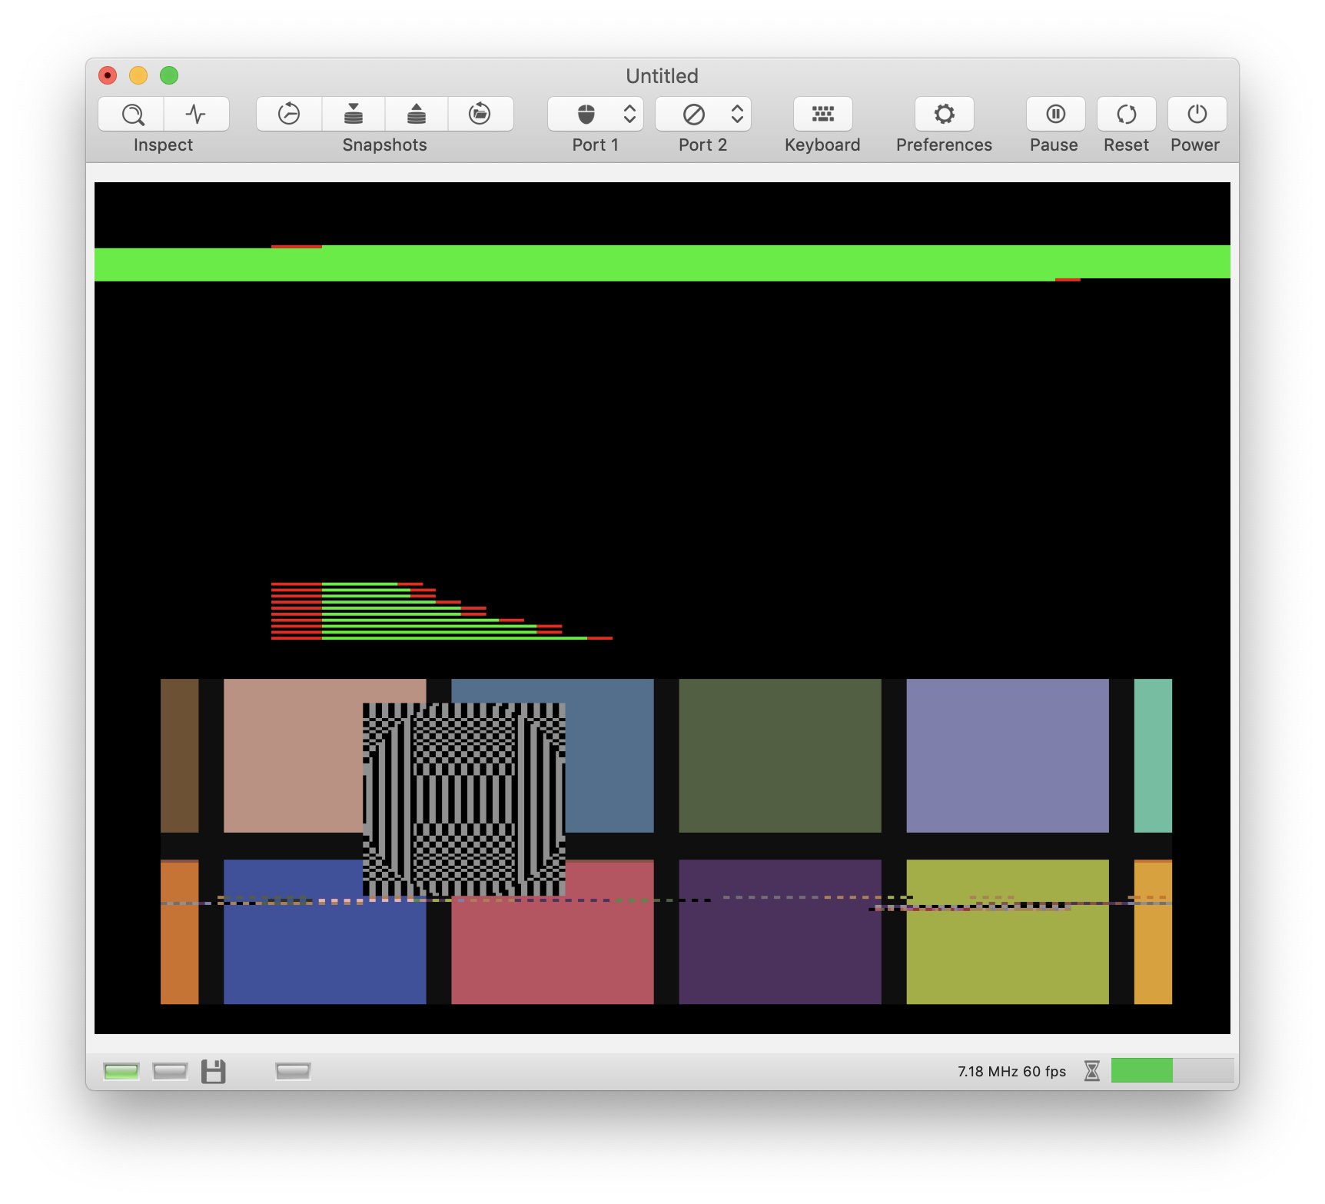This screenshot has height=1204, width=1325.
Task: Click the lavender color block
Action: pyautogui.click(x=1008, y=756)
